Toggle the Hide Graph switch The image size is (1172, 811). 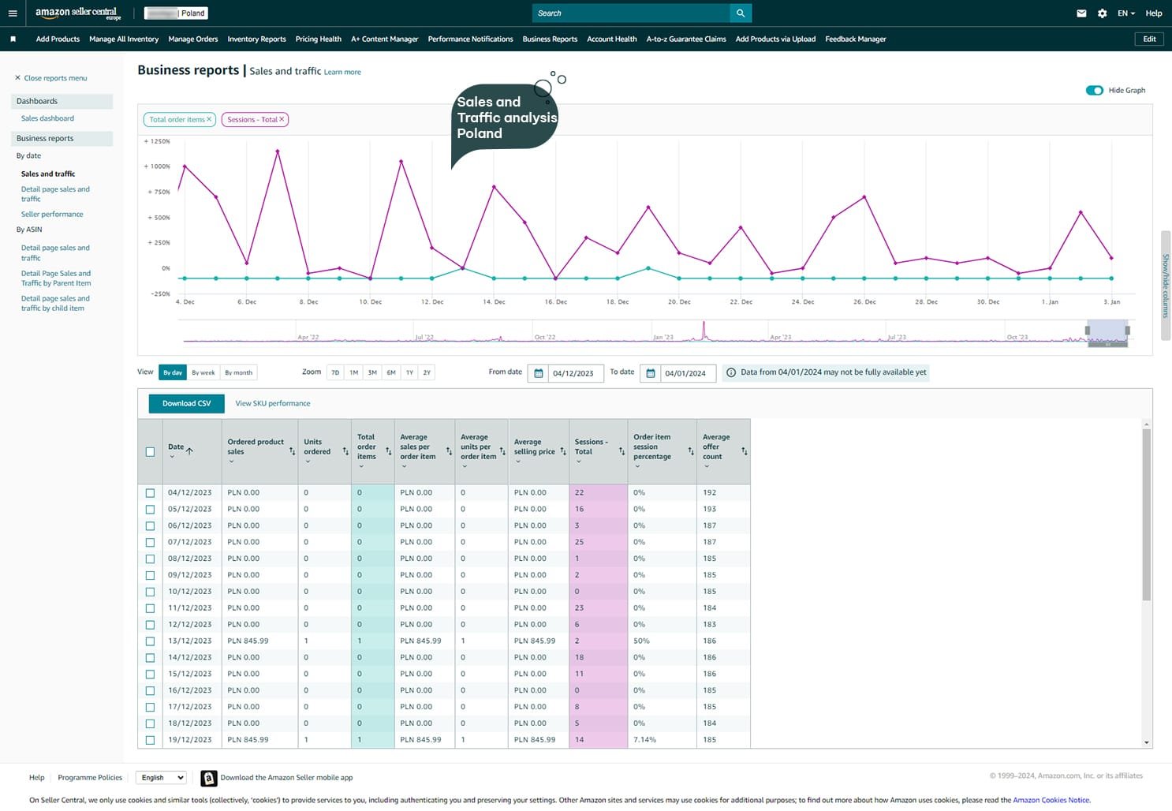coord(1094,90)
